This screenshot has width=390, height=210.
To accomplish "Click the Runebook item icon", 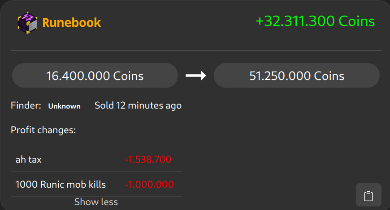I will click(26, 22).
